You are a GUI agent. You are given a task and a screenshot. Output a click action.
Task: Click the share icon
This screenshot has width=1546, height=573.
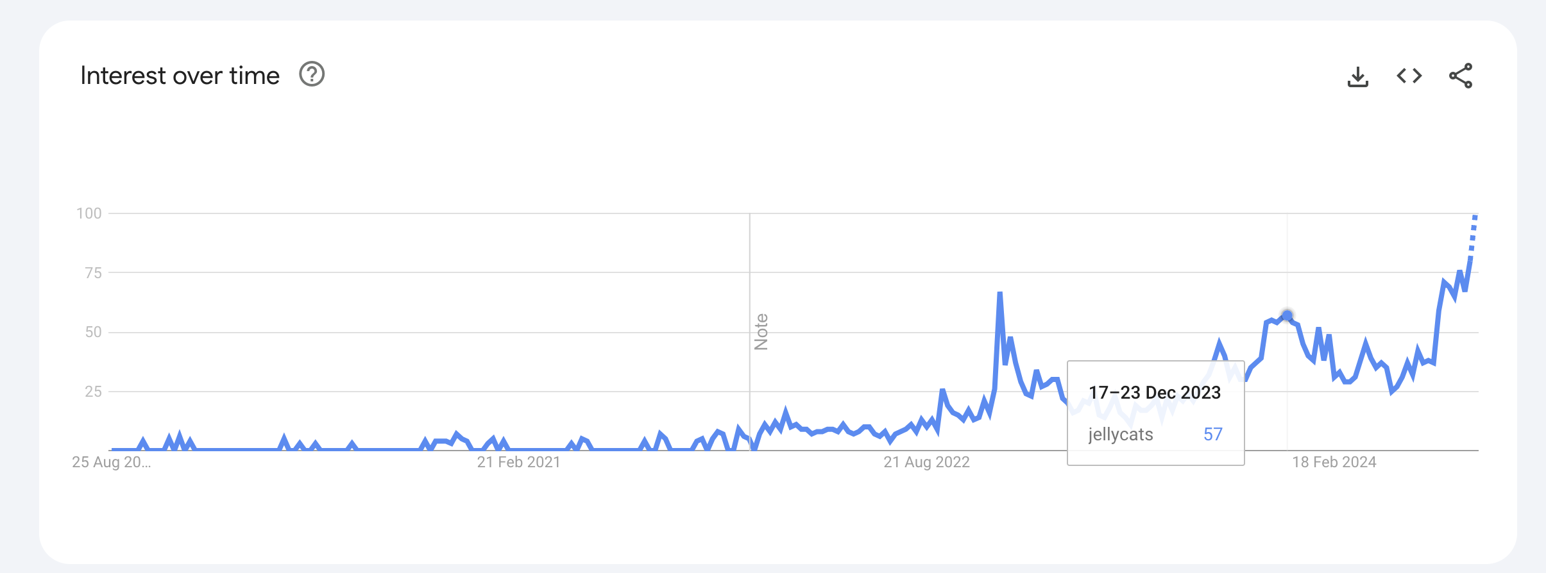tap(1461, 76)
